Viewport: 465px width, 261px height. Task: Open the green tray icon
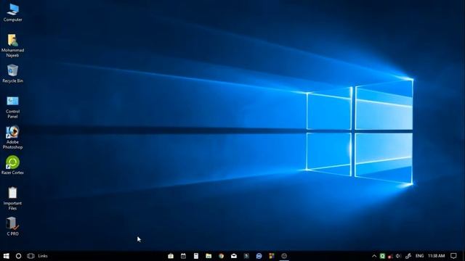tap(382, 256)
